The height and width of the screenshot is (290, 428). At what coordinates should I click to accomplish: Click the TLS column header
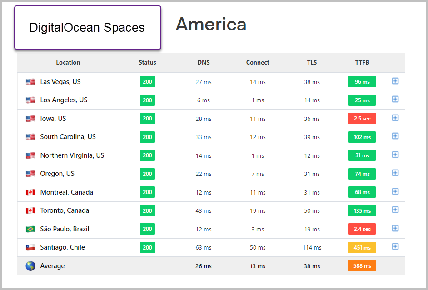(x=312, y=63)
